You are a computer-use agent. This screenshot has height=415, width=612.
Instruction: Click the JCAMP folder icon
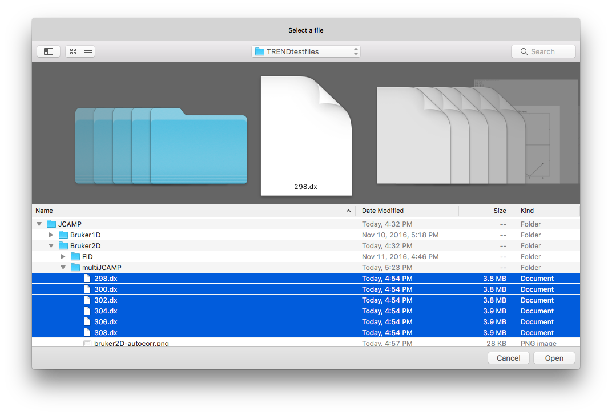coord(51,224)
